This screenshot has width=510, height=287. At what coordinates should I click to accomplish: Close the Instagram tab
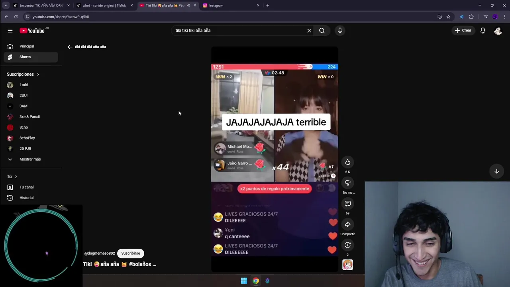coord(258,6)
